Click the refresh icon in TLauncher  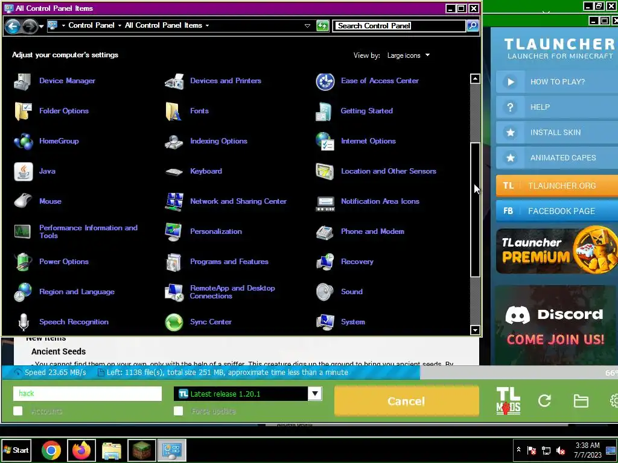click(x=544, y=401)
